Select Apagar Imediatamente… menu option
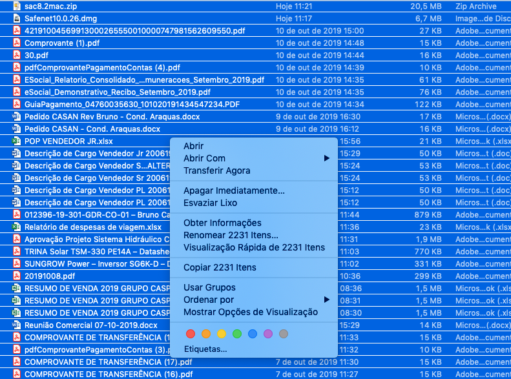 (x=234, y=190)
